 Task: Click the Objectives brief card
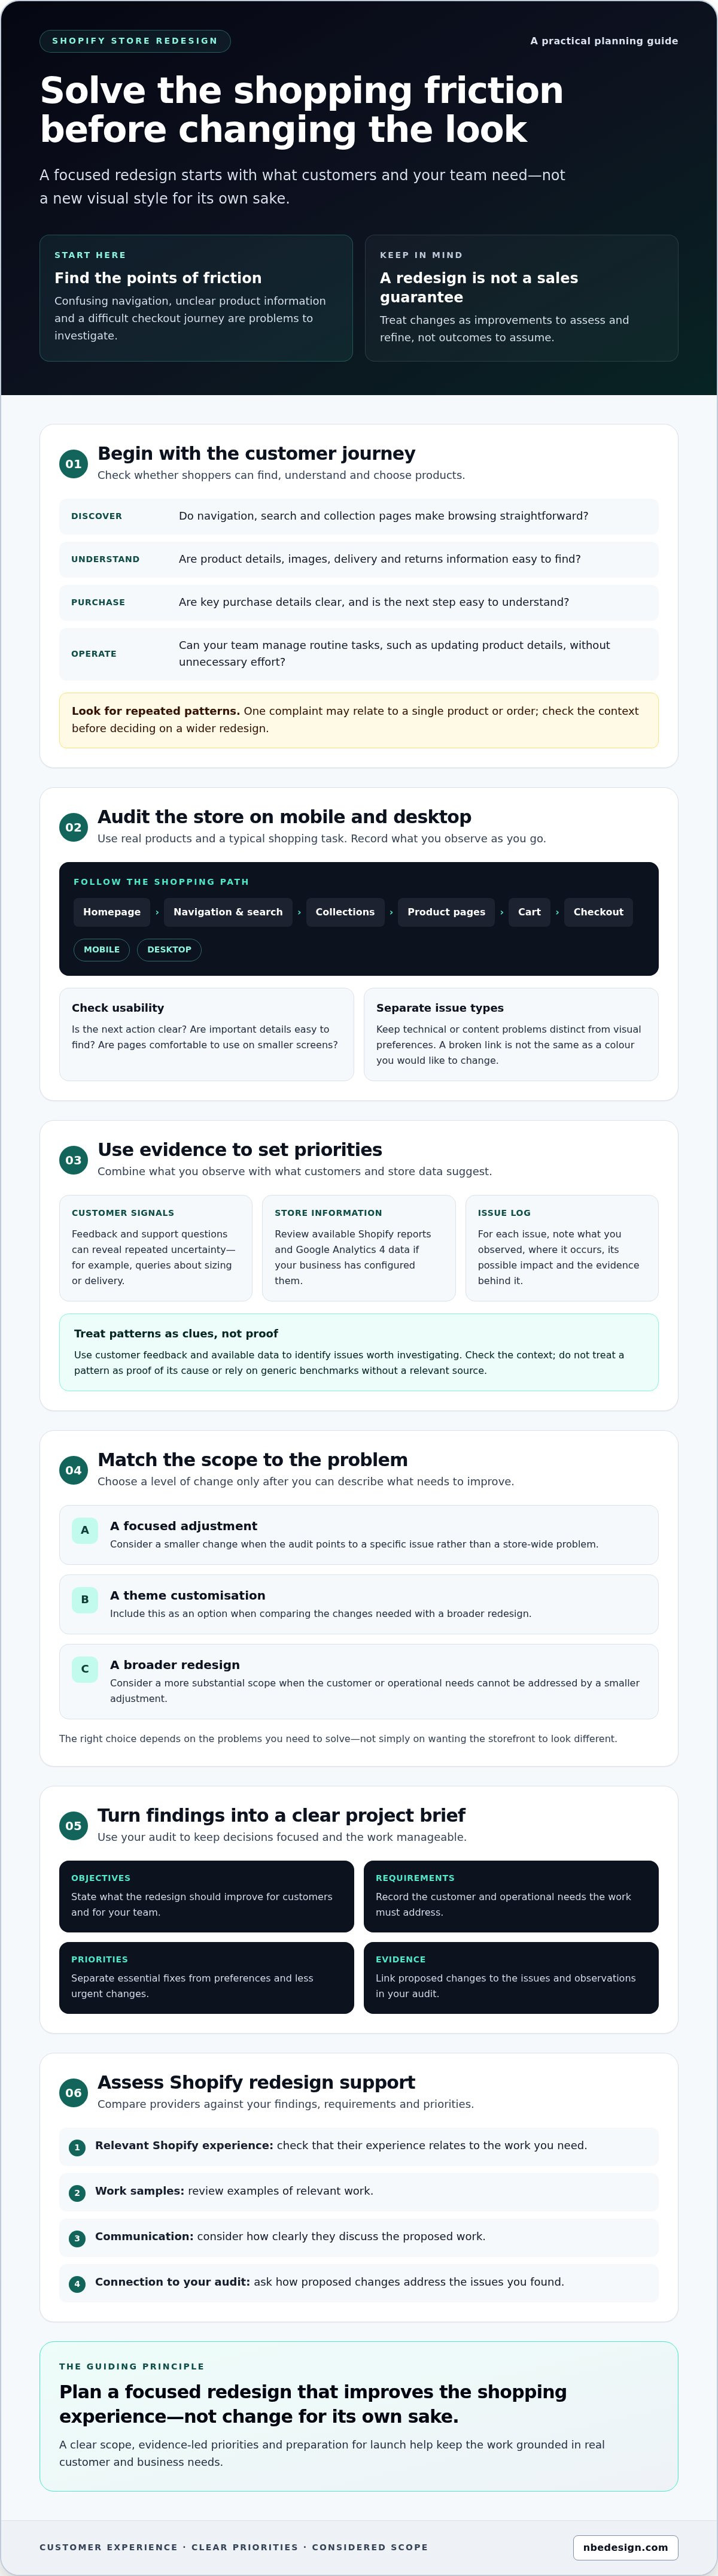tap(206, 1896)
